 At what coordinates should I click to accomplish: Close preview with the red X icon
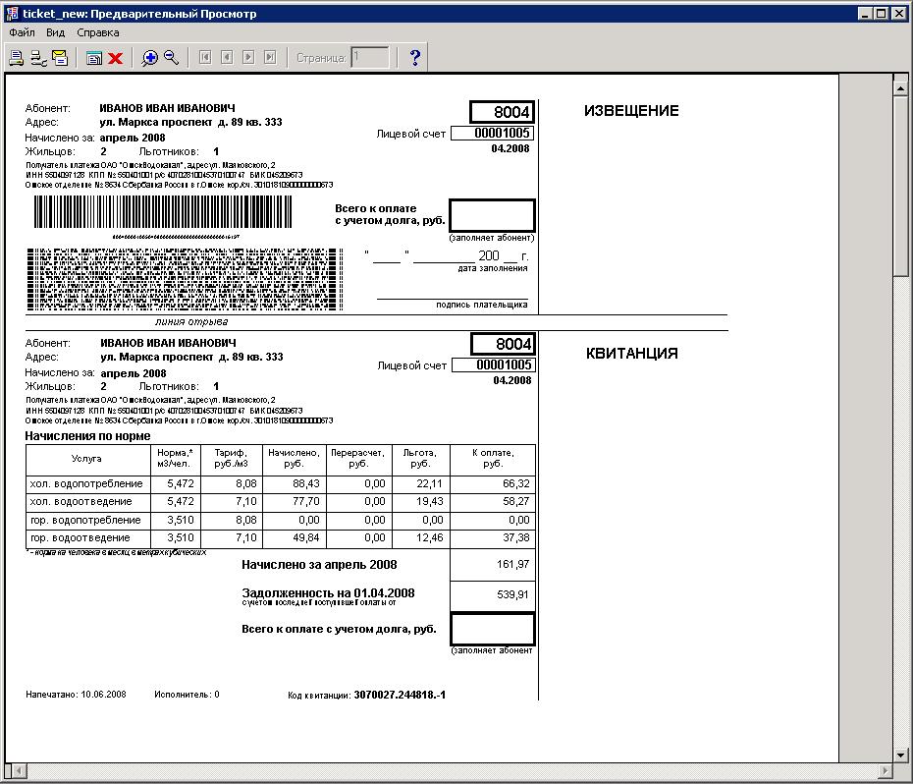click(115, 58)
